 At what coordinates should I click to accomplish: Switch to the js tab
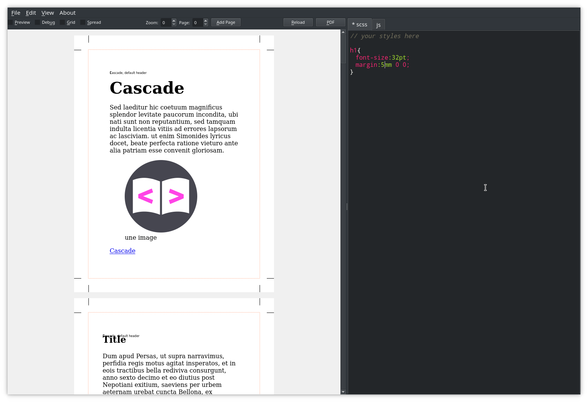[x=379, y=25]
